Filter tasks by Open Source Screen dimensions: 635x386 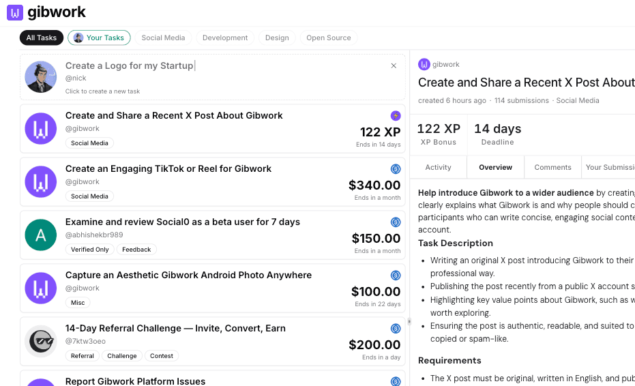pos(329,38)
